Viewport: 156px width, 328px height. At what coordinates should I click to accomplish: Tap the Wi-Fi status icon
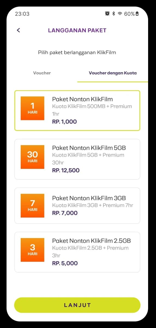[120, 14]
